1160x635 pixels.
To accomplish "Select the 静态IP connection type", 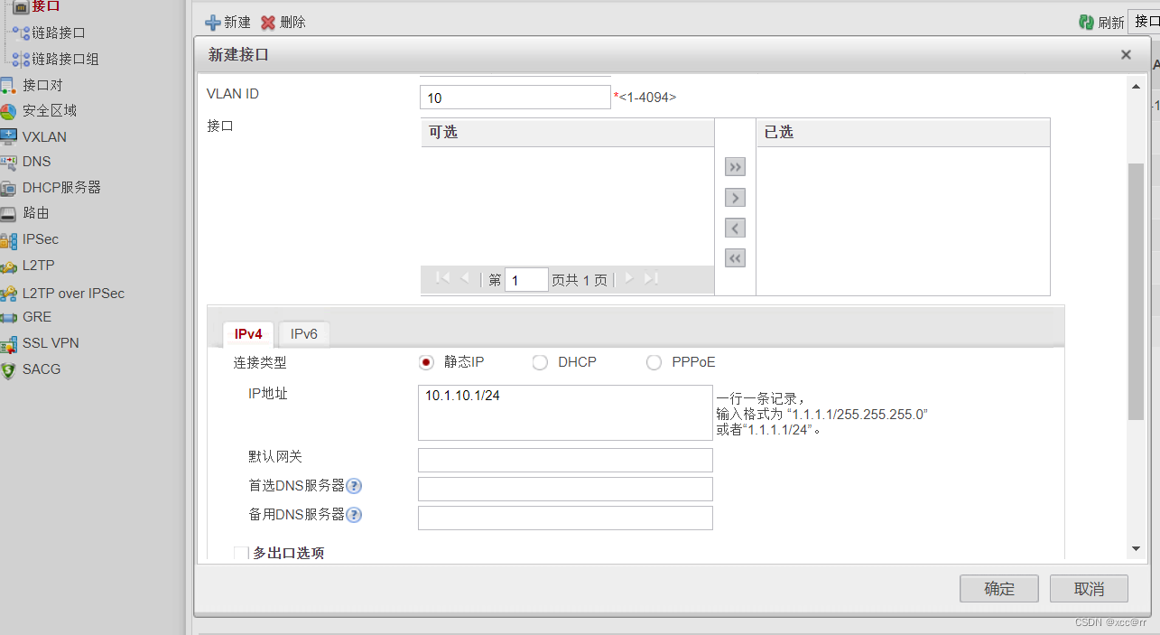I will pos(426,362).
